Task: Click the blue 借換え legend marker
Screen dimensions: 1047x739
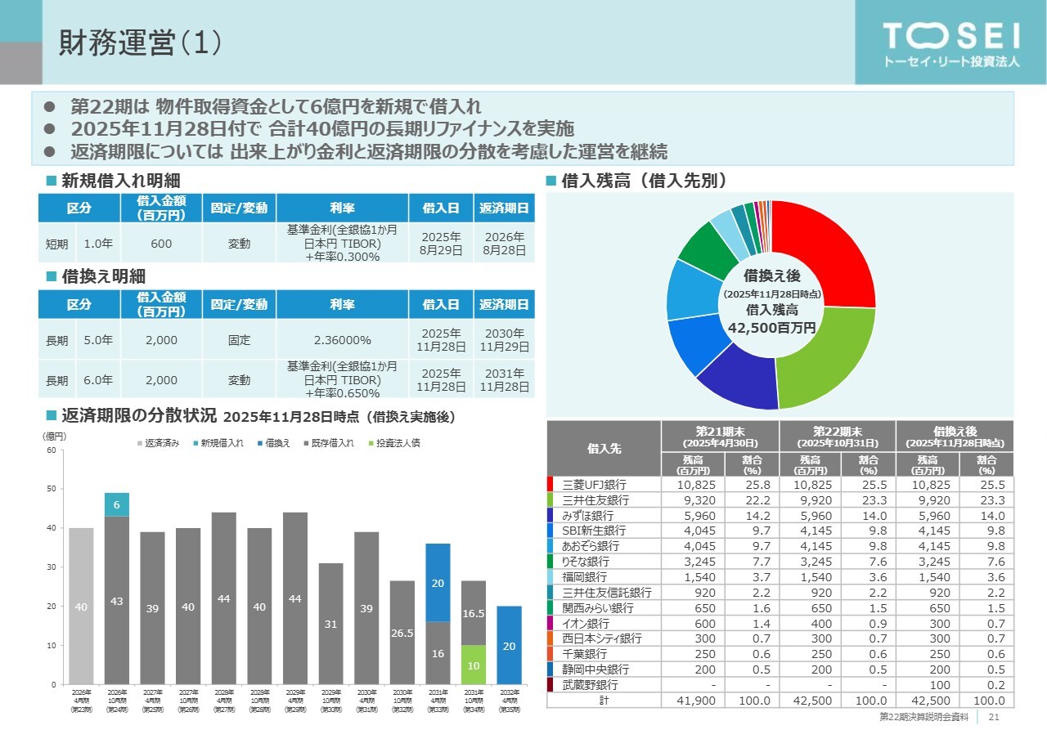Action: click(259, 443)
